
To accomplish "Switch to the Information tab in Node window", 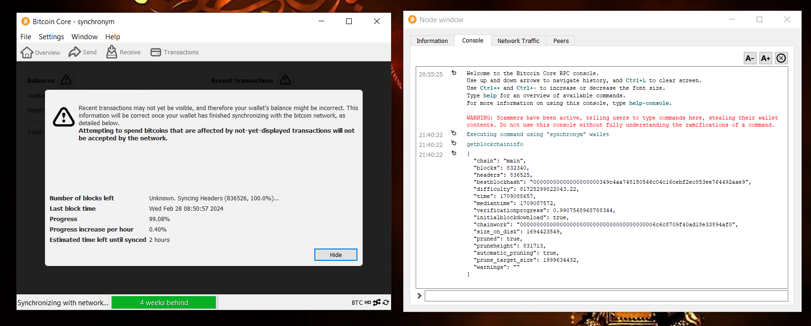I will point(432,41).
